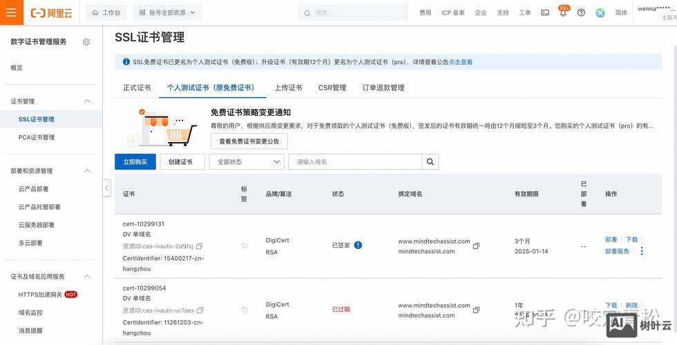
Task: Open ICP 备案 menu item
Action: tap(453, 13)
